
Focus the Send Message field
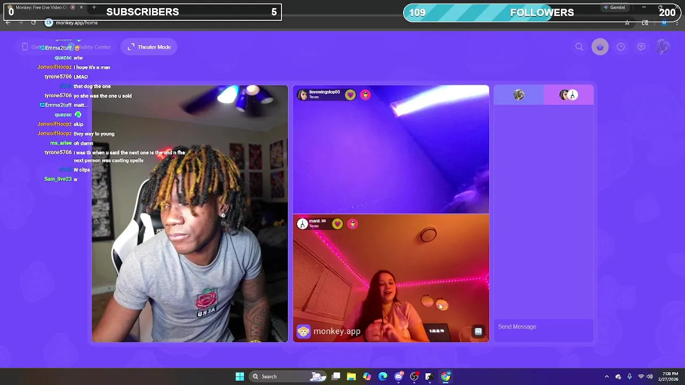pyautogui.click(x=543, y=327)
